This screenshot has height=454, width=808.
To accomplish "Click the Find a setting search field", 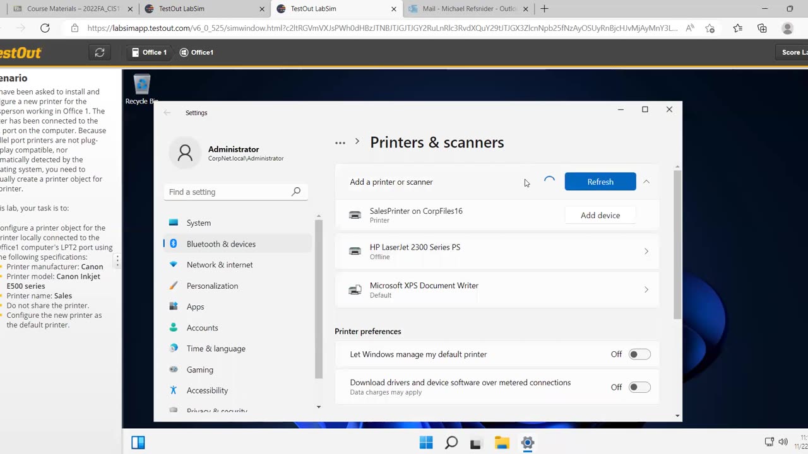I will tap(235, 192).
